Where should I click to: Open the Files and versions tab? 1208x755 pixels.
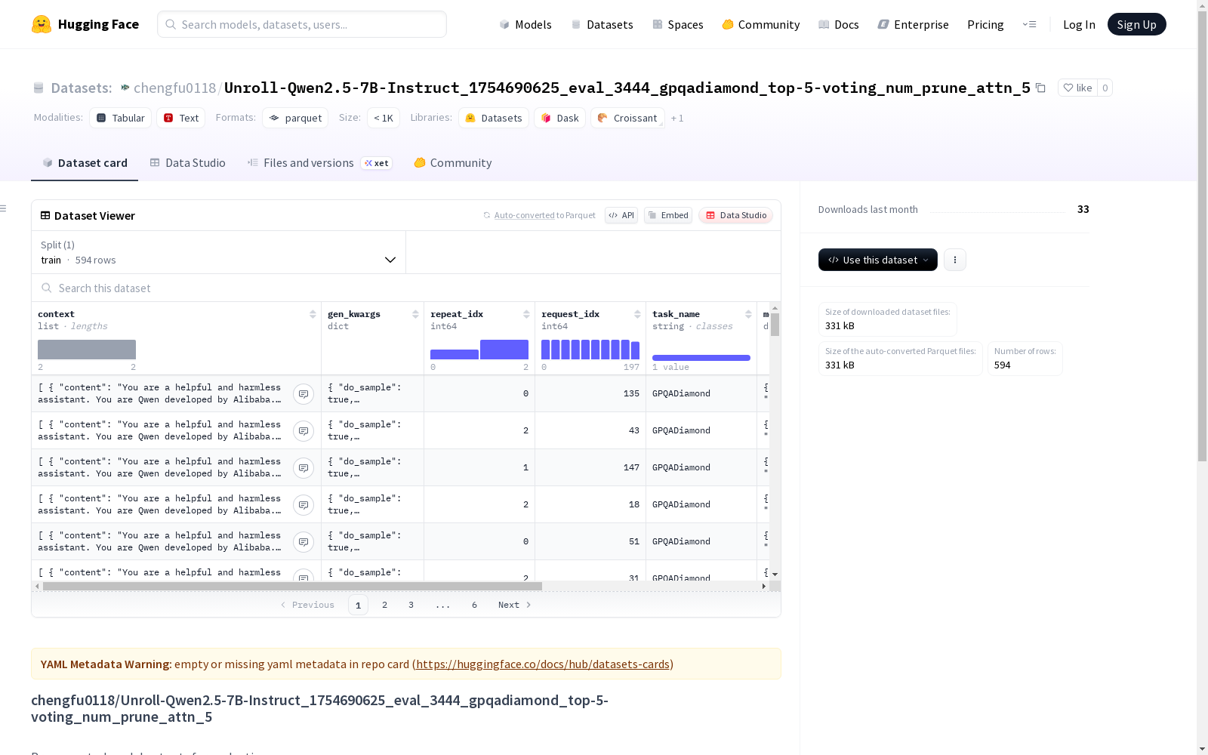click(x=319, y=163)
